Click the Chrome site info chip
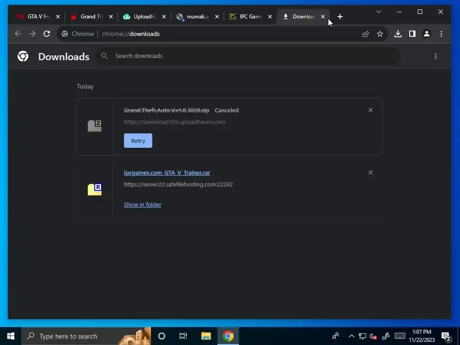Viewport: 460px width, 345px height. coord(78,34)
